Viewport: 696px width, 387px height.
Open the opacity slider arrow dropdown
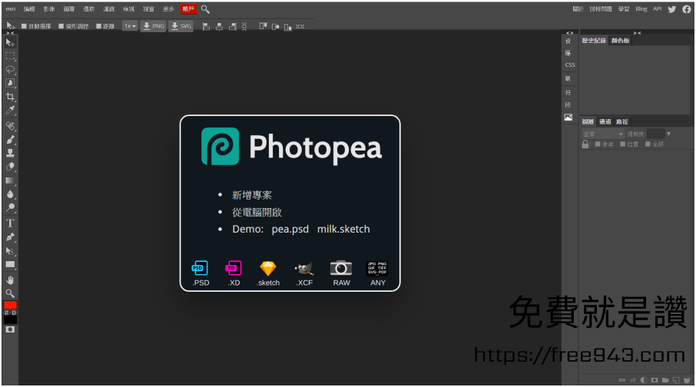668,134
